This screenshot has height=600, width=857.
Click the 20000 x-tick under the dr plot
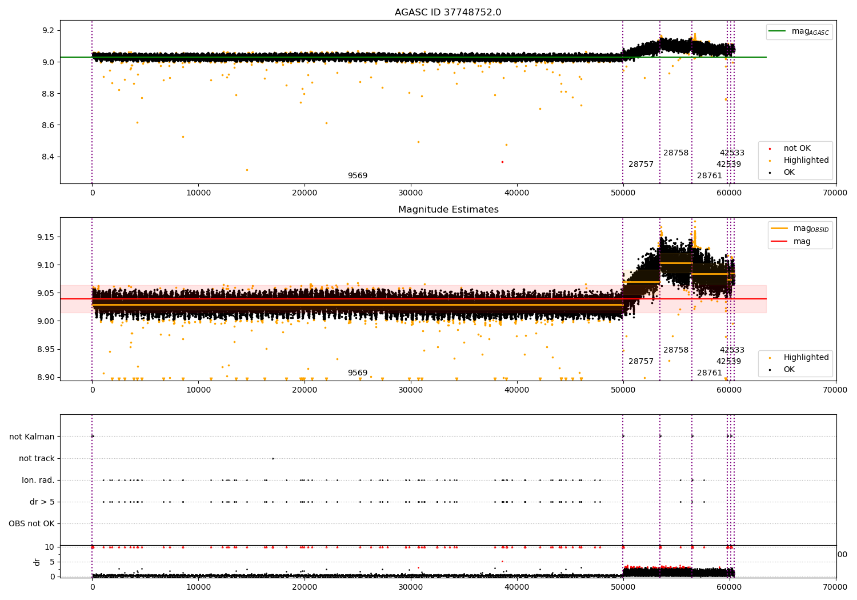click(305, 586)
